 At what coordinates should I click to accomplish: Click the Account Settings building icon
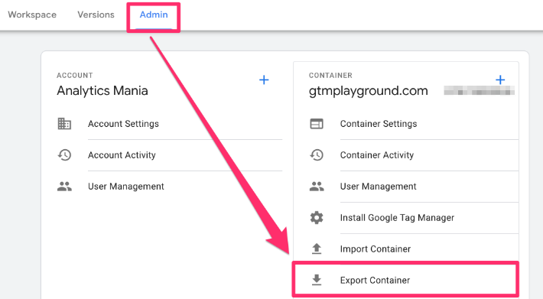coord(64,124)
